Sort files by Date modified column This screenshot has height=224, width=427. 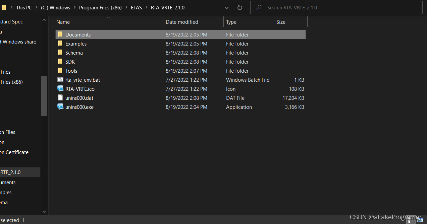click(194, 22)
